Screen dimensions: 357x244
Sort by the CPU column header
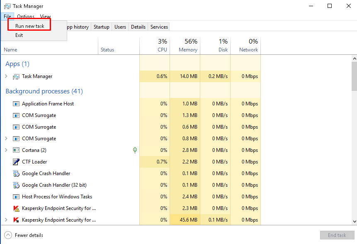pyautogui.click(x=155, y=46)
